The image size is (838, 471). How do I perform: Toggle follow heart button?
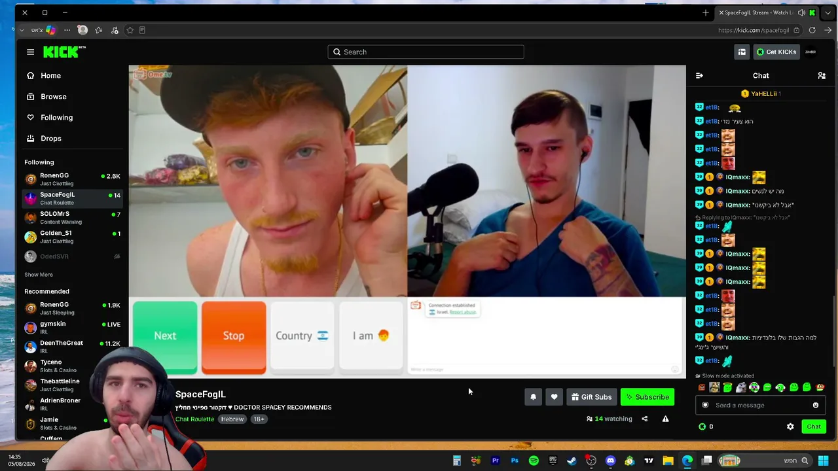[554, 397]
